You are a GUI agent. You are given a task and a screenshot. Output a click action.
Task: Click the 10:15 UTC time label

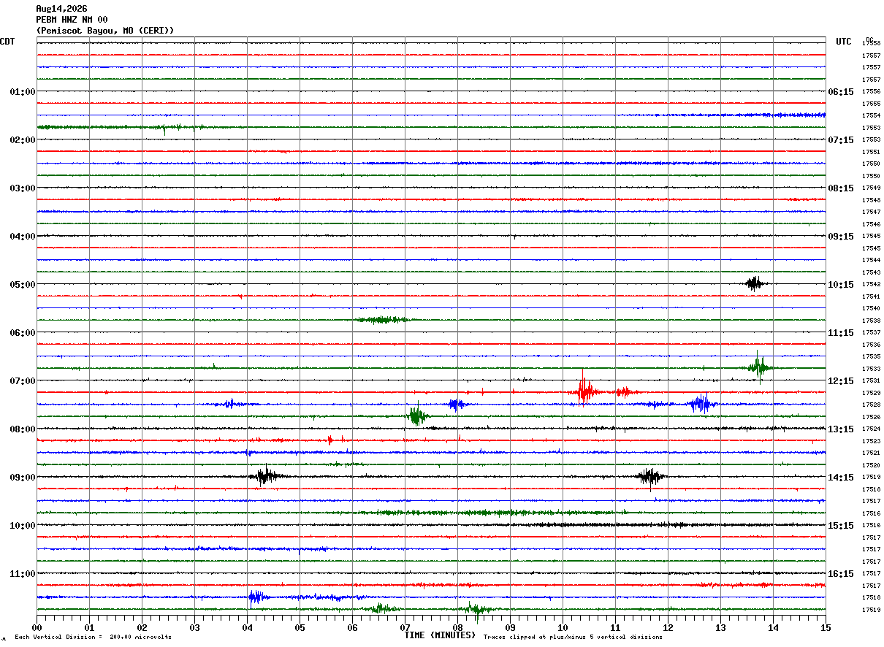[841, 285]
